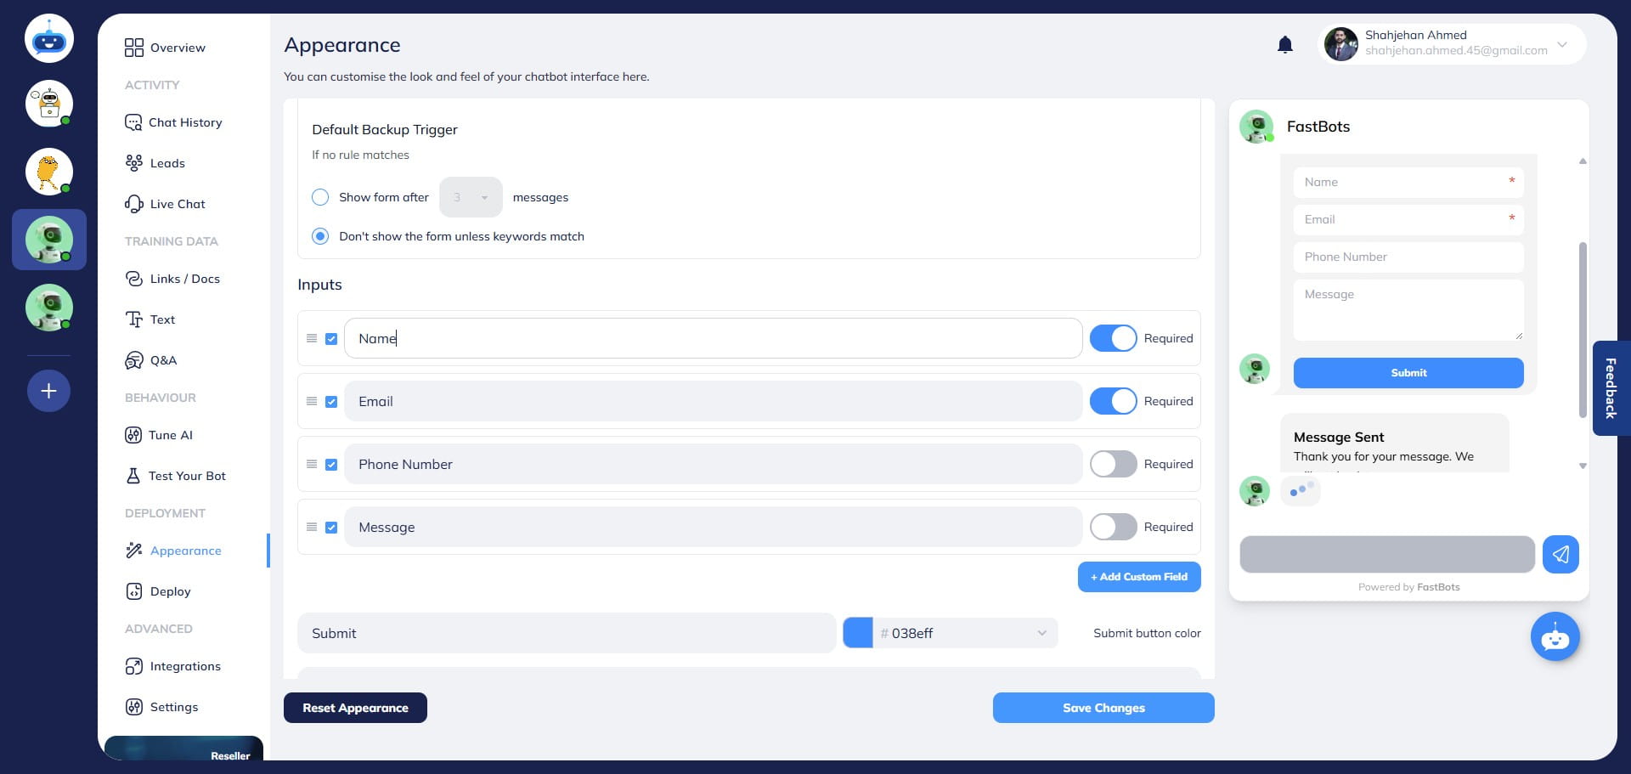Click the blue submit color swatch
1631x774 pixels.
[860, 633]
